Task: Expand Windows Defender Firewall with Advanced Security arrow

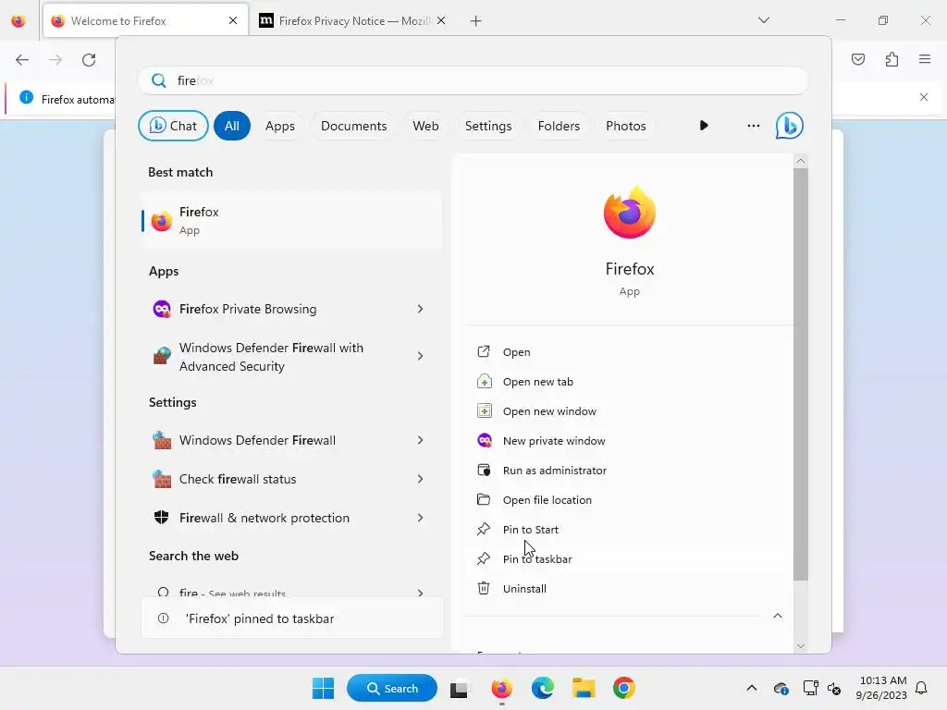Action: click(421, 356)
